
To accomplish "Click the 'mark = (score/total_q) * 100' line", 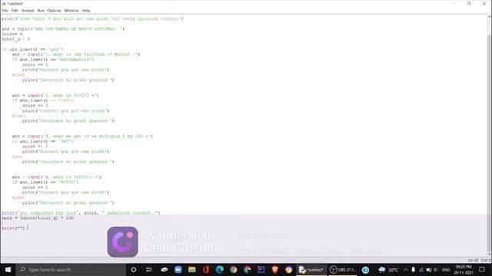I will pyautogui.click(x=38, y=218).
